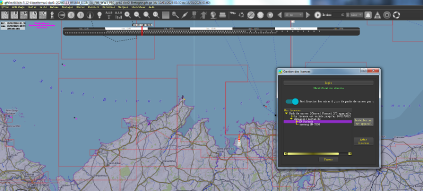The width and height of the screenshot is (423, 191).
Task: Click the help question mark in dialog title
Action: [364, 71]
